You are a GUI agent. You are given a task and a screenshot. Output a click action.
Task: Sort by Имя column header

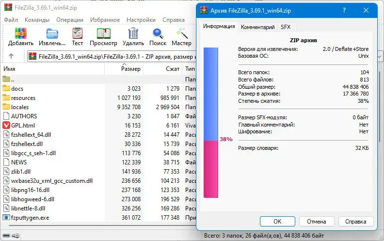click(x=53, y=69)
